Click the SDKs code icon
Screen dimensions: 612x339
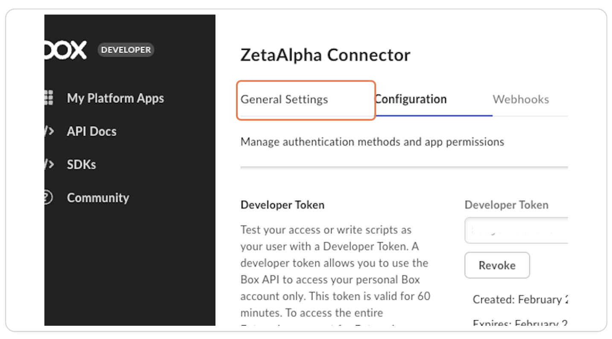tap(49, 164)
